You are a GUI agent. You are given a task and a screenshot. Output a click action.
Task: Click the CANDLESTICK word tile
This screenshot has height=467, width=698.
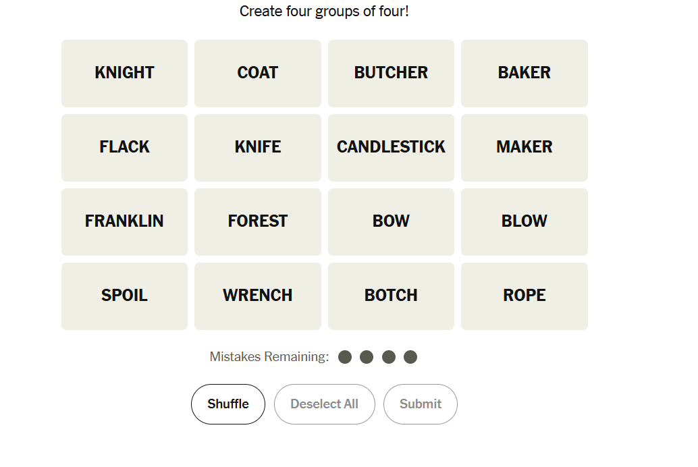pos(391,147)
